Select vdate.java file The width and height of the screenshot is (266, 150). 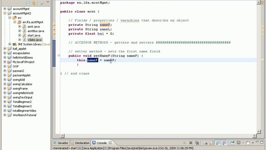click(x=34, y=40)
